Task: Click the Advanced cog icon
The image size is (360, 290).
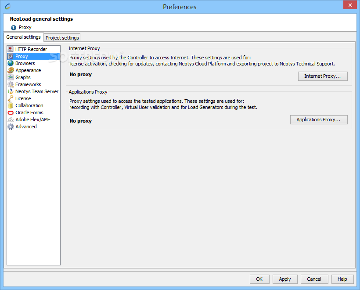Action: coord(11,127)
